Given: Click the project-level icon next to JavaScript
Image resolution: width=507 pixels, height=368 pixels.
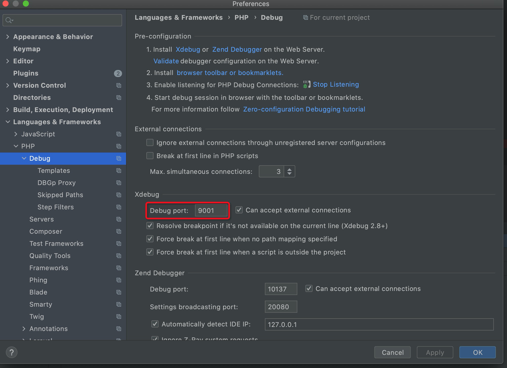Looking at the screenshot, I should tap(119, 134).
